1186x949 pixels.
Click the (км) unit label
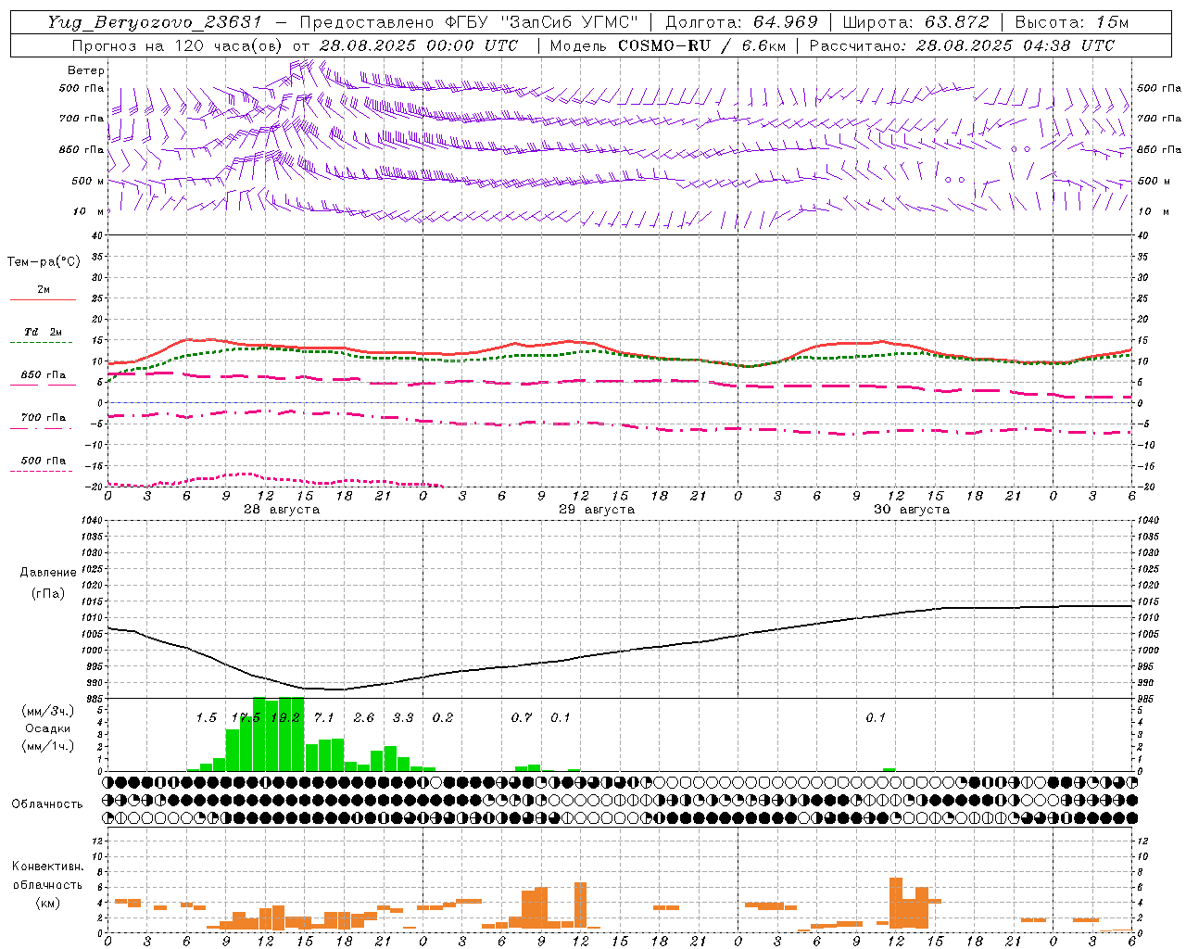click(x=48, y=903)
